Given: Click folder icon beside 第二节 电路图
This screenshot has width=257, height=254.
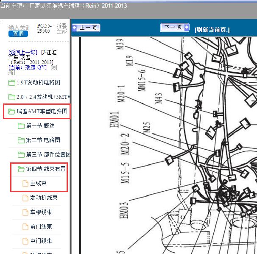Looking at the screenshot, I should [21, 140].
